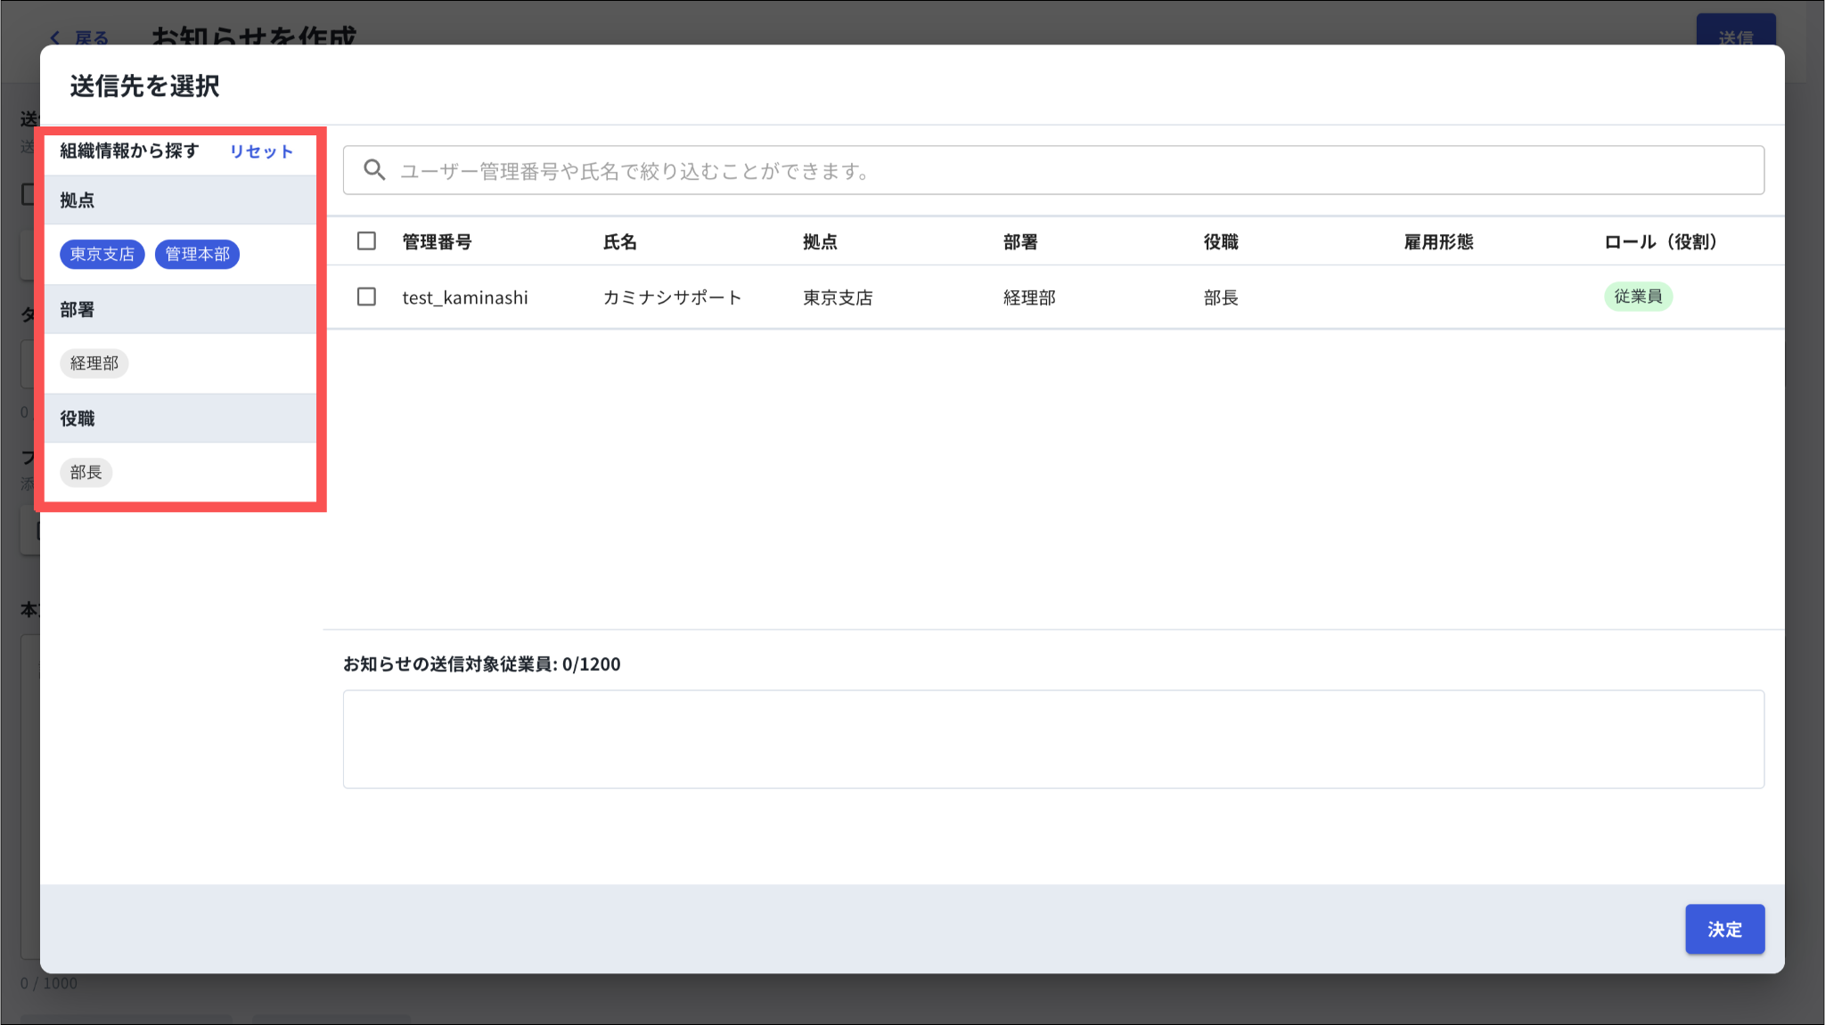
Task: Click the search magnifier icon
Action: pos(374,170)
